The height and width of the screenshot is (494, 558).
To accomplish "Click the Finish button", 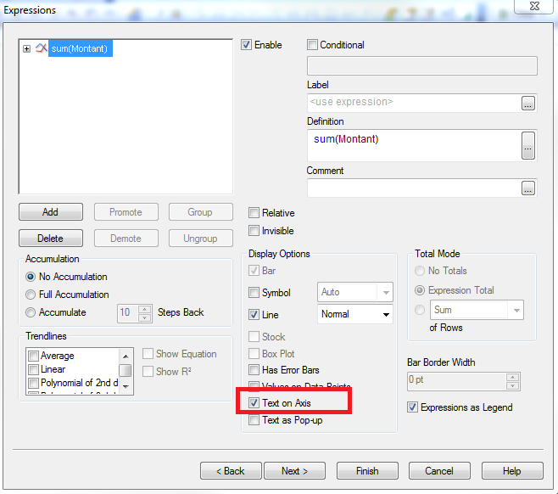I will (367, 471).
